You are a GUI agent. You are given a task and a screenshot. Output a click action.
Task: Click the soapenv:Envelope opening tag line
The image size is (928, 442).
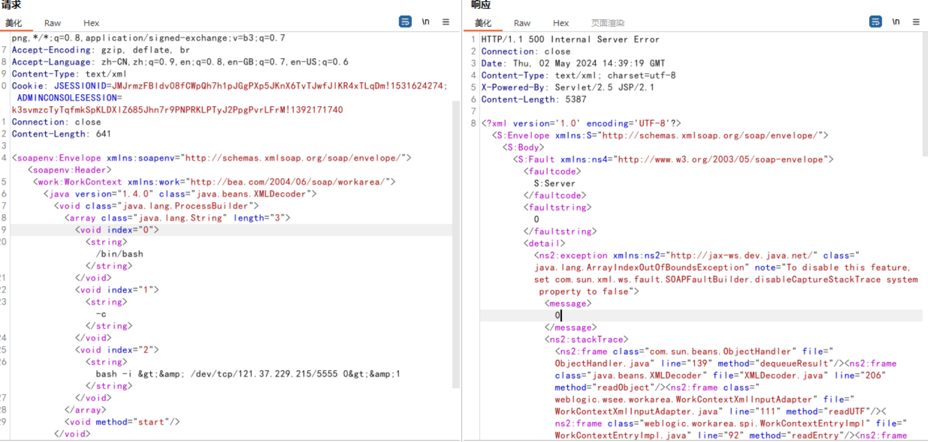tap(212, 158)
